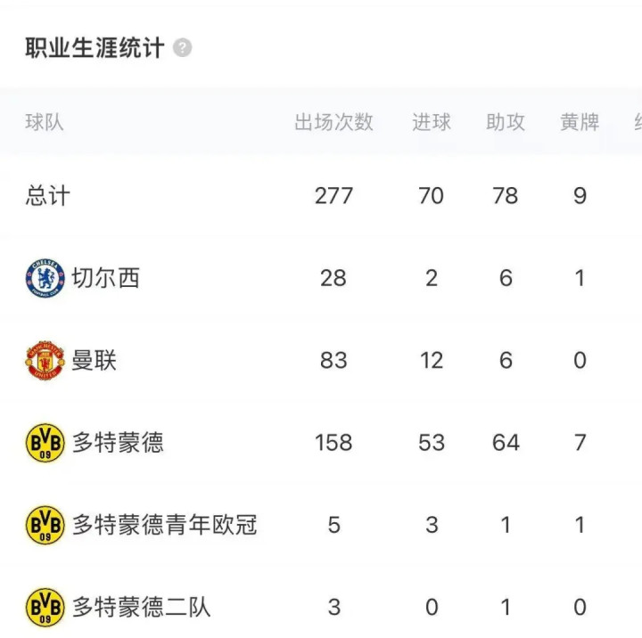Tap the BVB crest for 多特蒙德青年欧冠
This screenshot has width=642, height=638.
45,525
